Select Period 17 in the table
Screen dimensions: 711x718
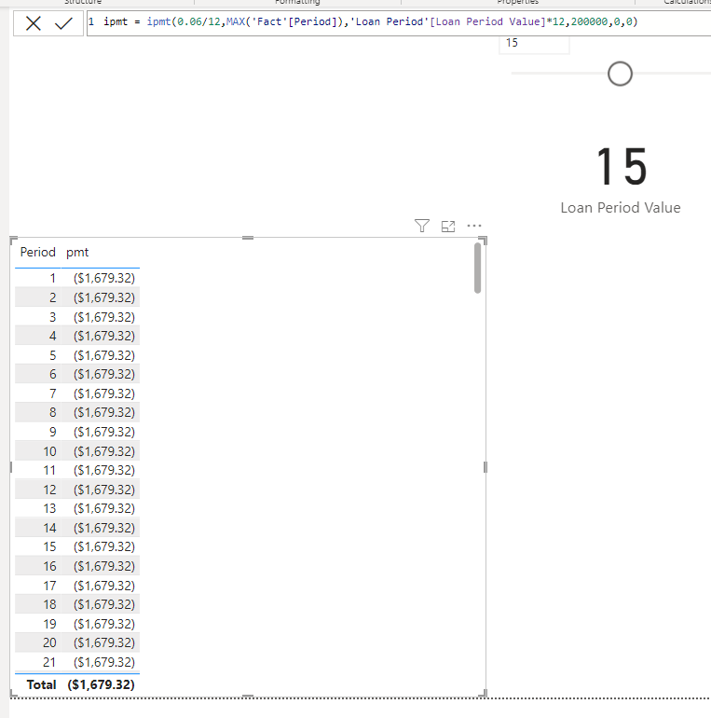(50, 587)
